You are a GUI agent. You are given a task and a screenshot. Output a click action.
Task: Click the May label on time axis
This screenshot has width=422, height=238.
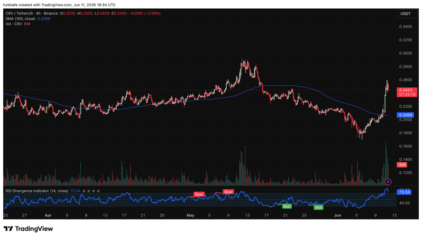[x=190, y=215]
